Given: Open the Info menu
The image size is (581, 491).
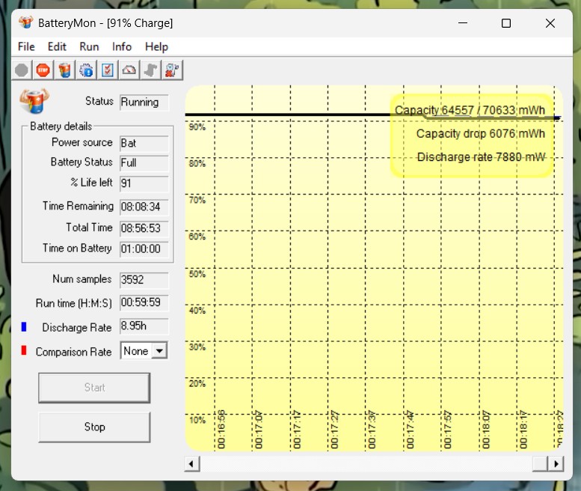Looking at the screenshot, I should 122,46.
